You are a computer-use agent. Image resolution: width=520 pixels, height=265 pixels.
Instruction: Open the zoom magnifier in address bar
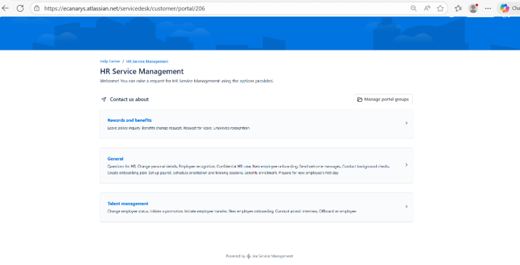click(x=414, y=8)
